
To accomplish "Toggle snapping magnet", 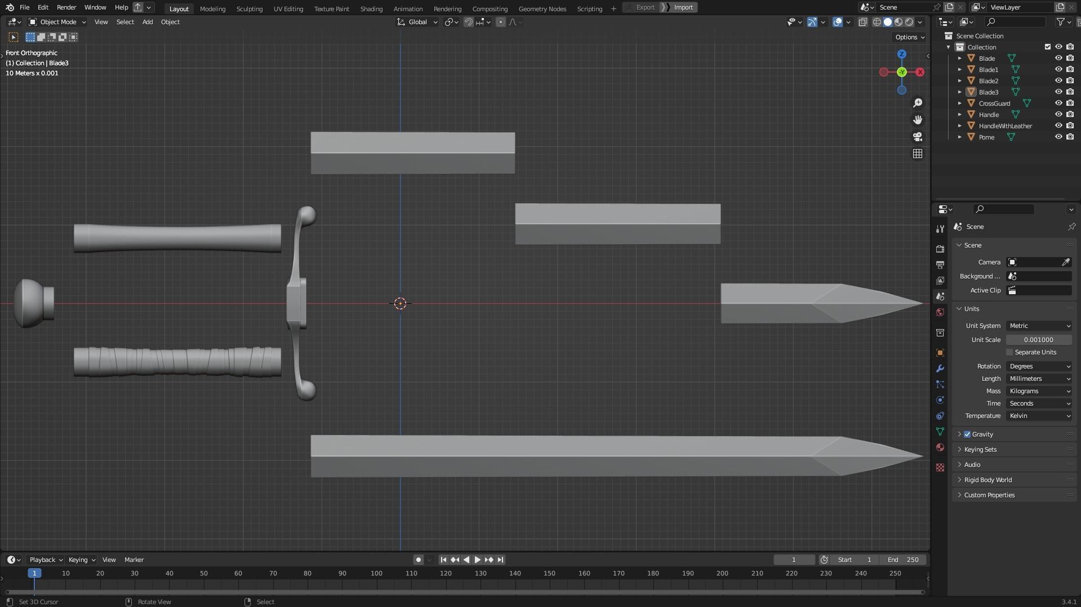I will click(468, 22).
